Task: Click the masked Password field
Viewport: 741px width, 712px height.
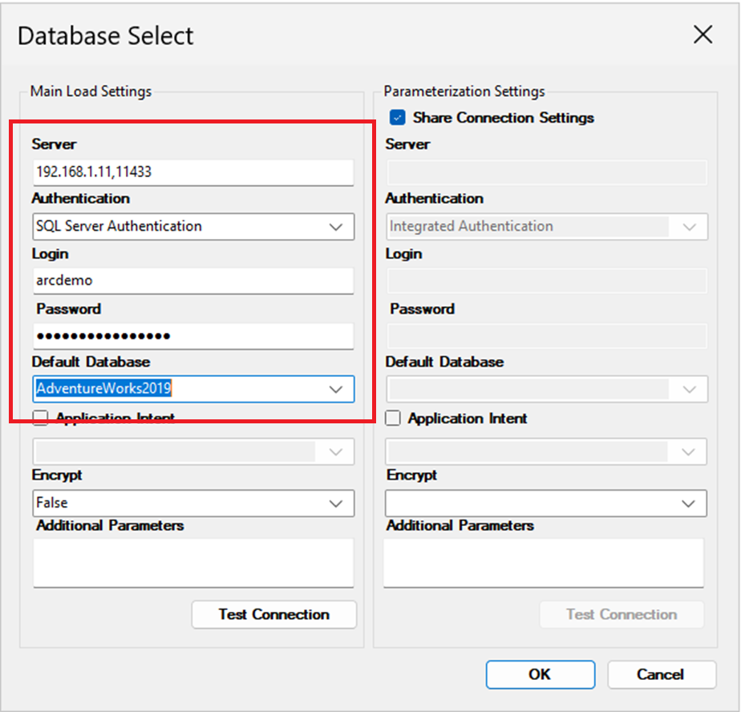Action: (x=193, y=336)
